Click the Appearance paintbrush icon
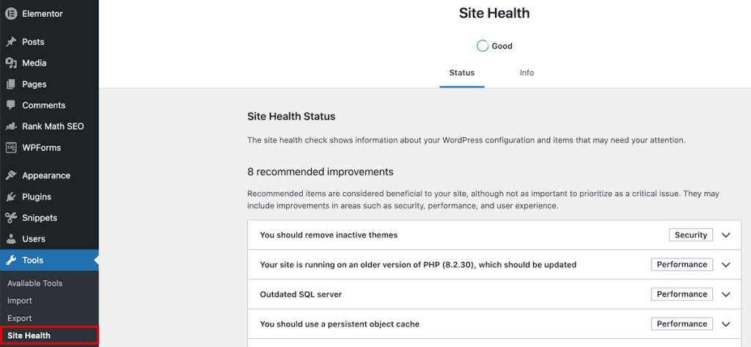 [11, 175]
